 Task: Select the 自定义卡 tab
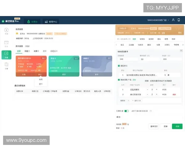(x=54, y=51)
